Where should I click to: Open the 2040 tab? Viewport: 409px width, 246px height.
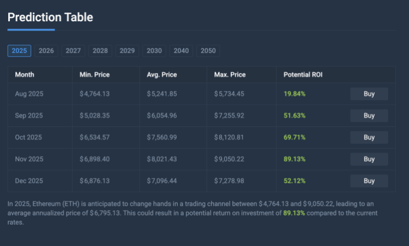tap(181, 51)
